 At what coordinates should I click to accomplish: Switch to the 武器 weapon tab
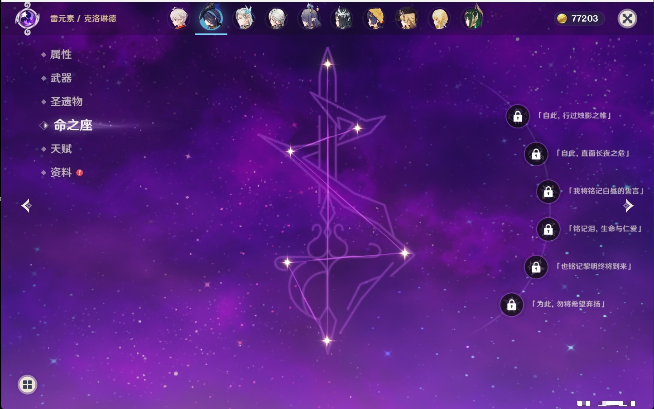[x=61, y=78]
